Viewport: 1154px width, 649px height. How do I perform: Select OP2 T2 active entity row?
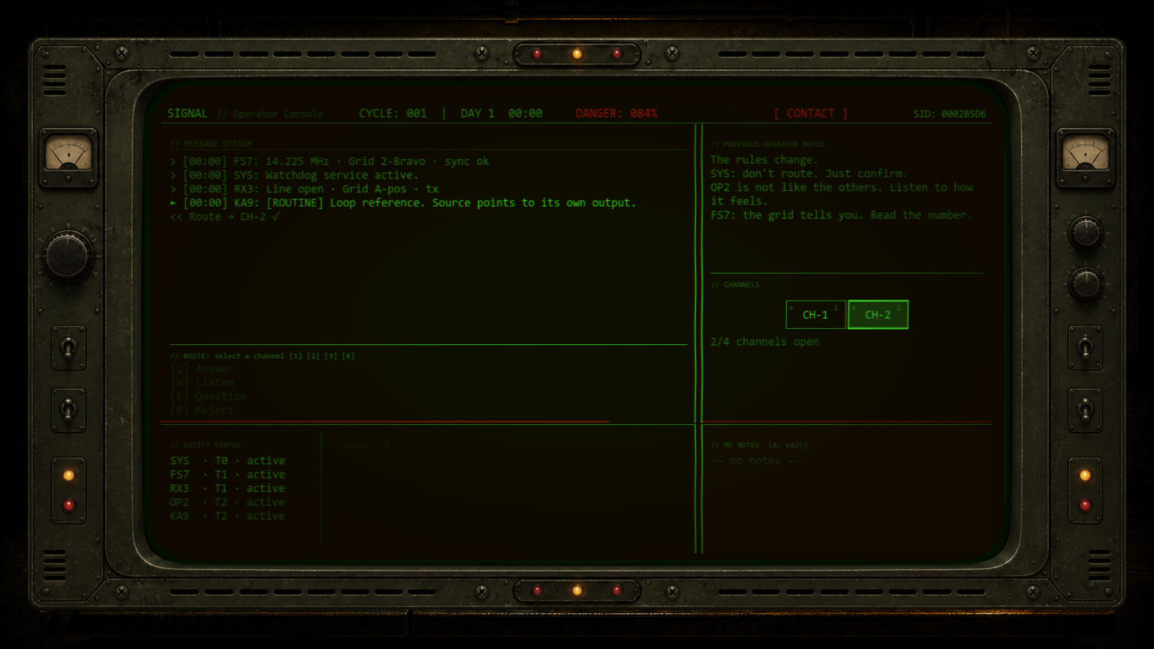[x=228, y=502]
